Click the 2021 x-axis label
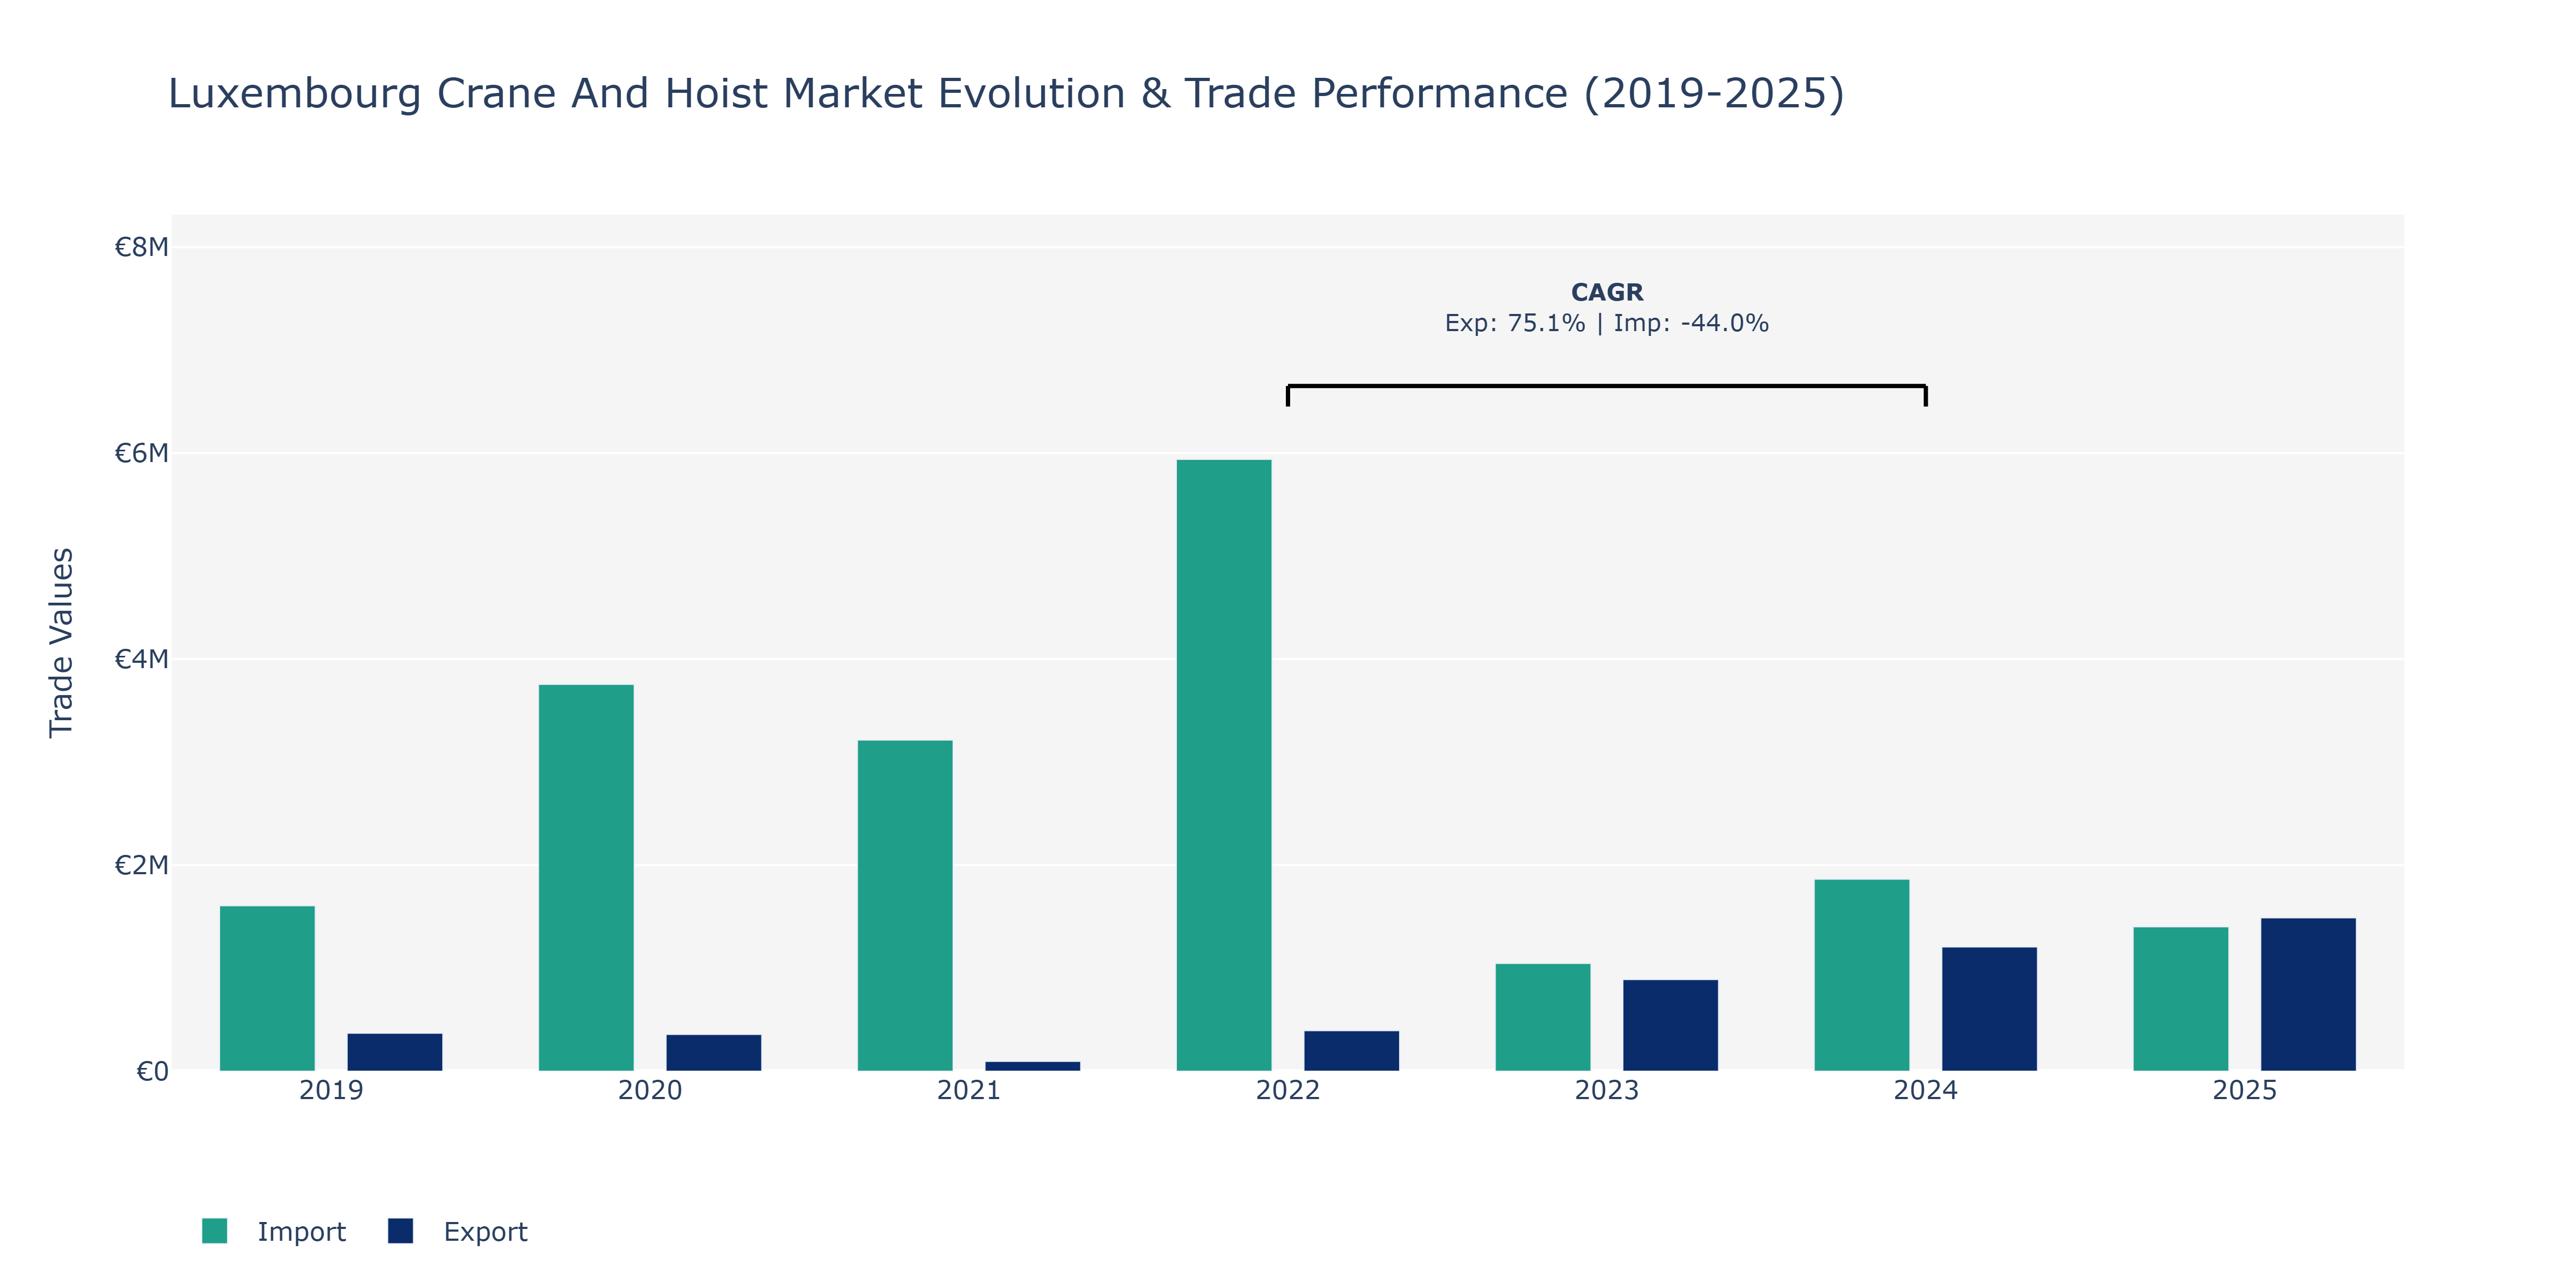The width and height of the screenshot is (2576, 1288). pos(969,1090)
